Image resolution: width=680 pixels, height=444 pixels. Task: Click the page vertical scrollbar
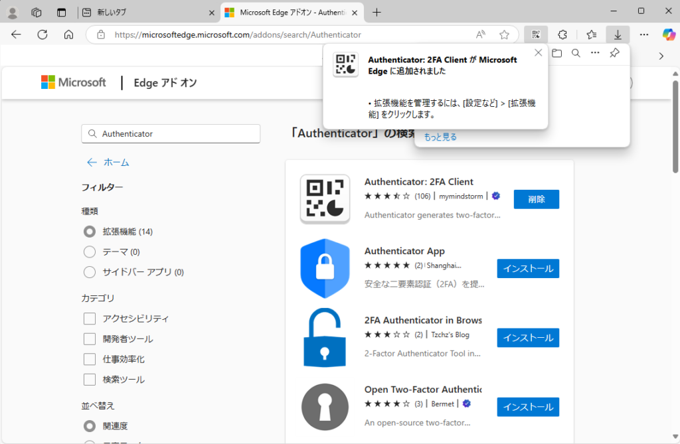point(675,125)
